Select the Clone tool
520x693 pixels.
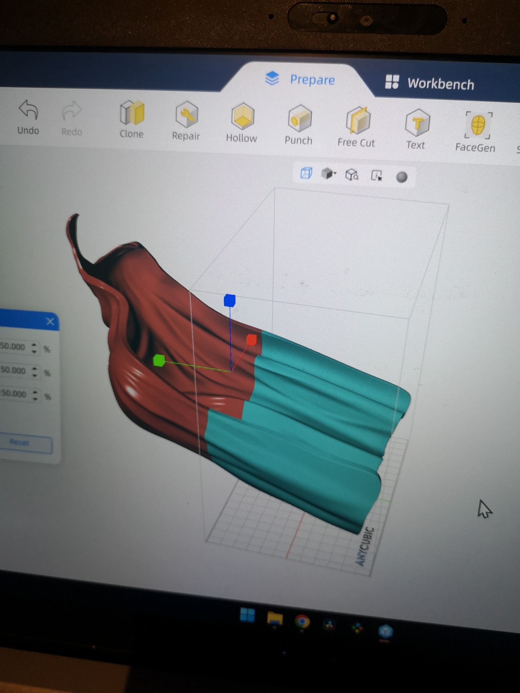coord(132,114)
